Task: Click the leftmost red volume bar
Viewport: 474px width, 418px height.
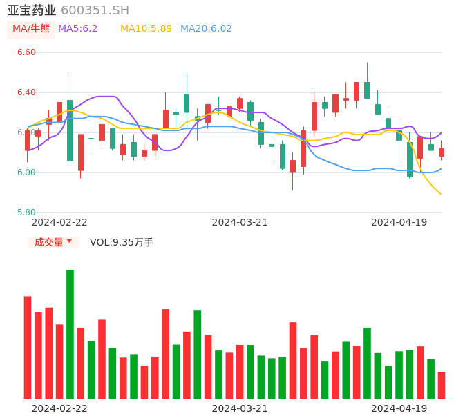Action: [x=28, y=347]
